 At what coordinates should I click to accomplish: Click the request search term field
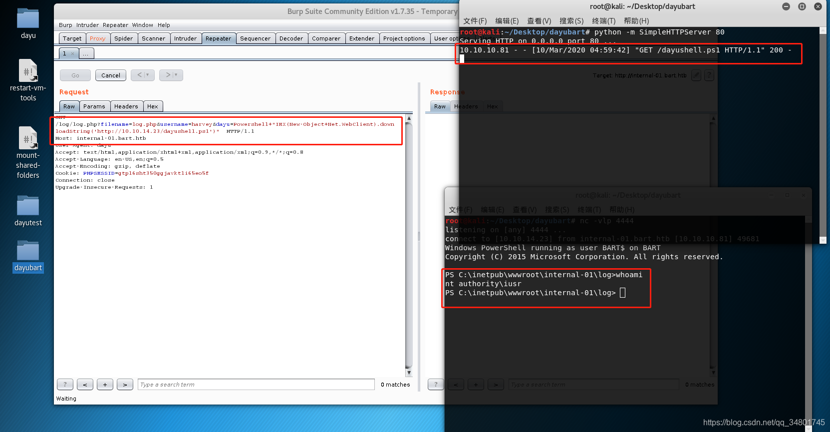pos(256,385)
